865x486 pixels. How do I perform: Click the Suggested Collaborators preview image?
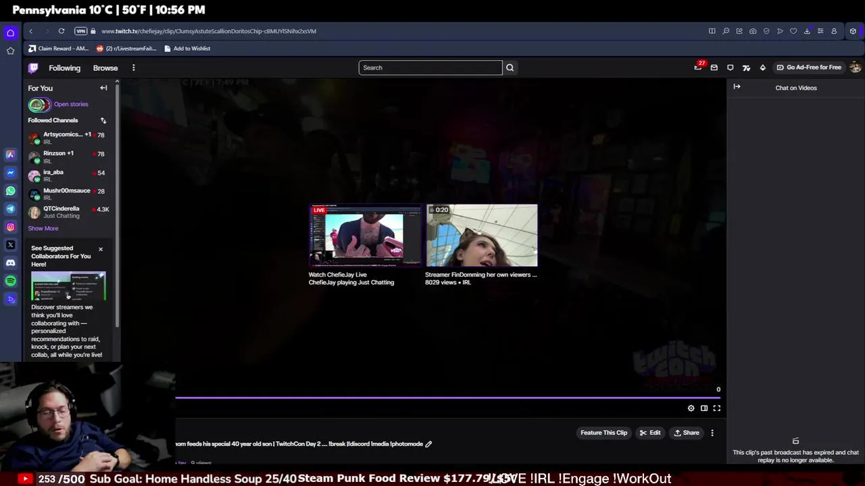[68, 286]
